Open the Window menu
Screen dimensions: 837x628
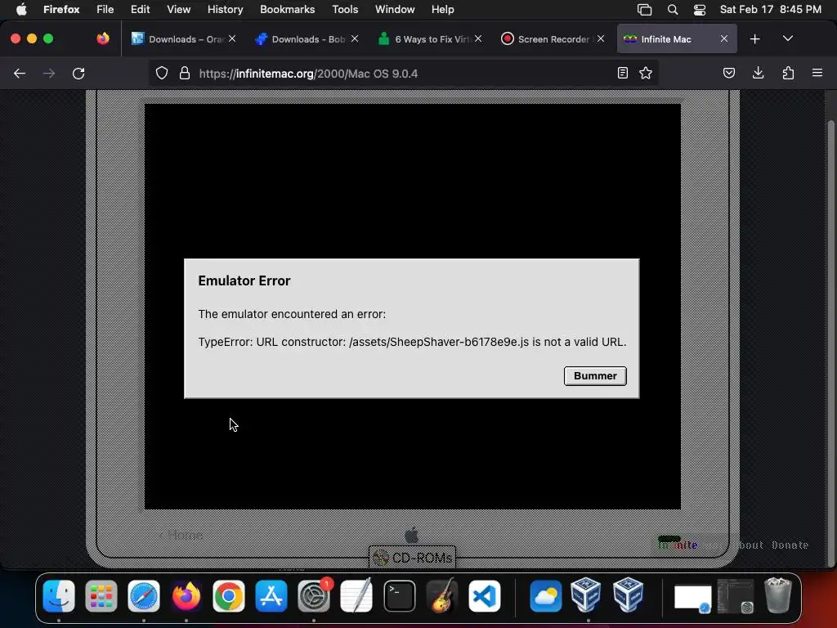coord(395,9)
